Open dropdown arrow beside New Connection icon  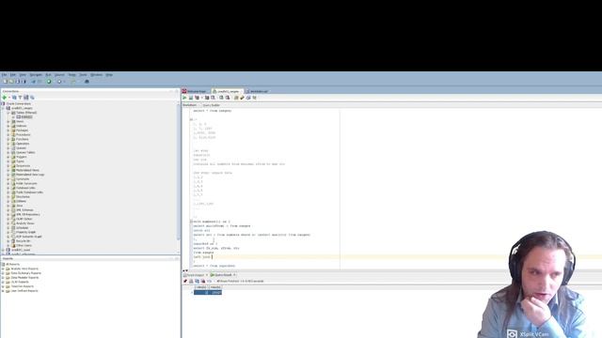click(x=9, y=98)
